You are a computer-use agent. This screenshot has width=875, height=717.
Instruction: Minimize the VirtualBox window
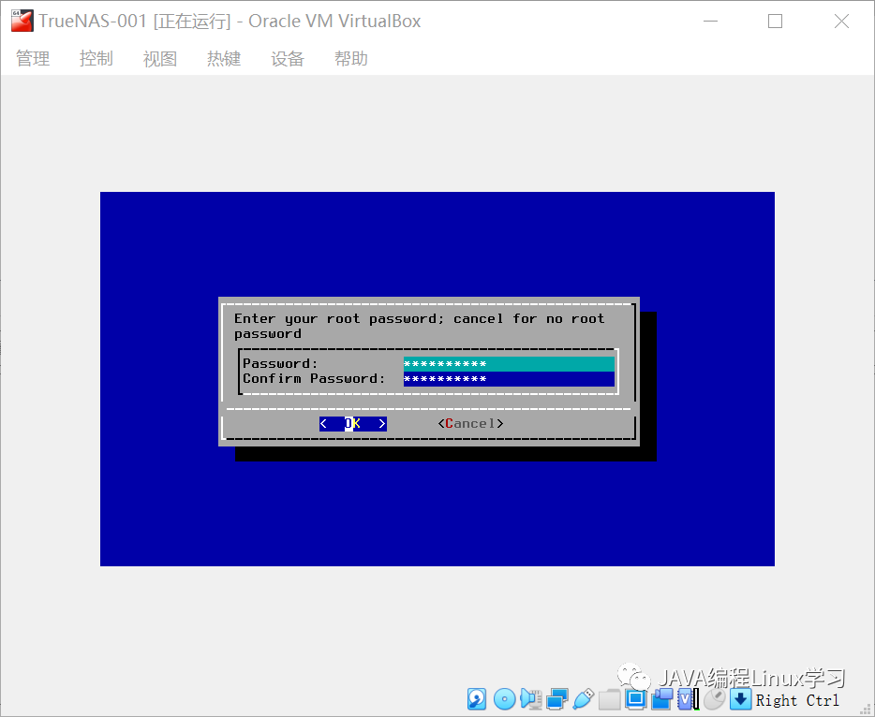[710, 22]
